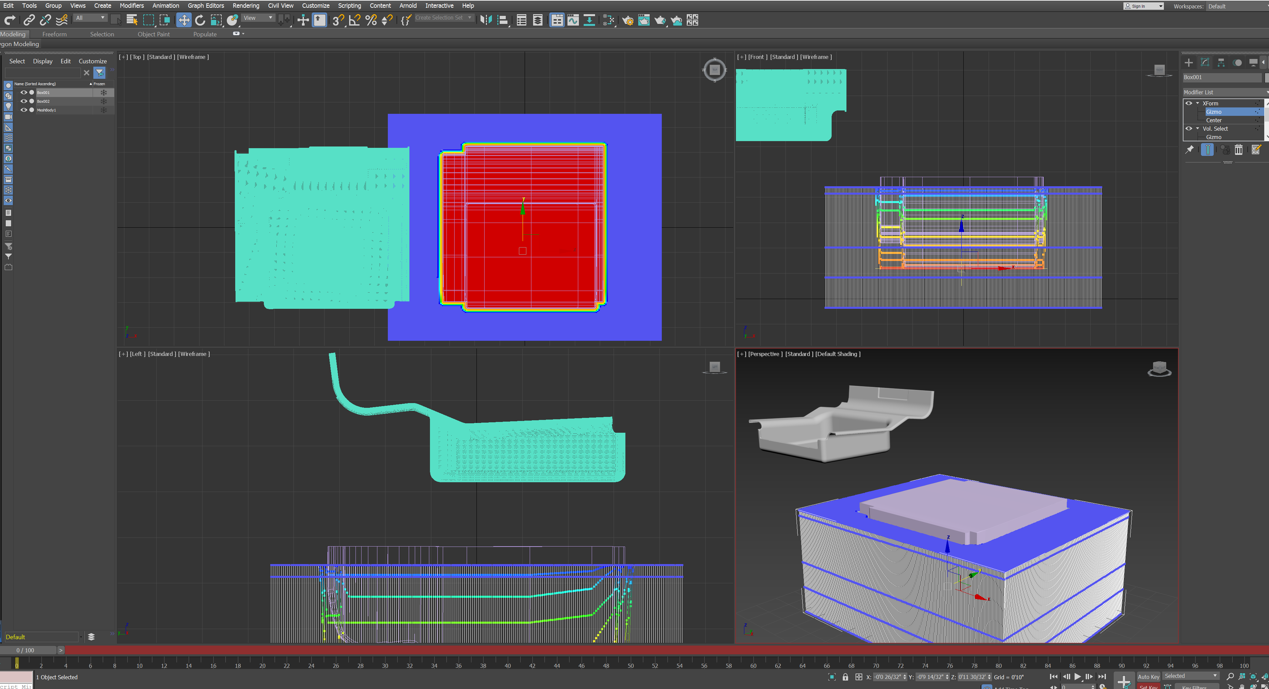Click the Unlink Selection icon

(45, 20)
